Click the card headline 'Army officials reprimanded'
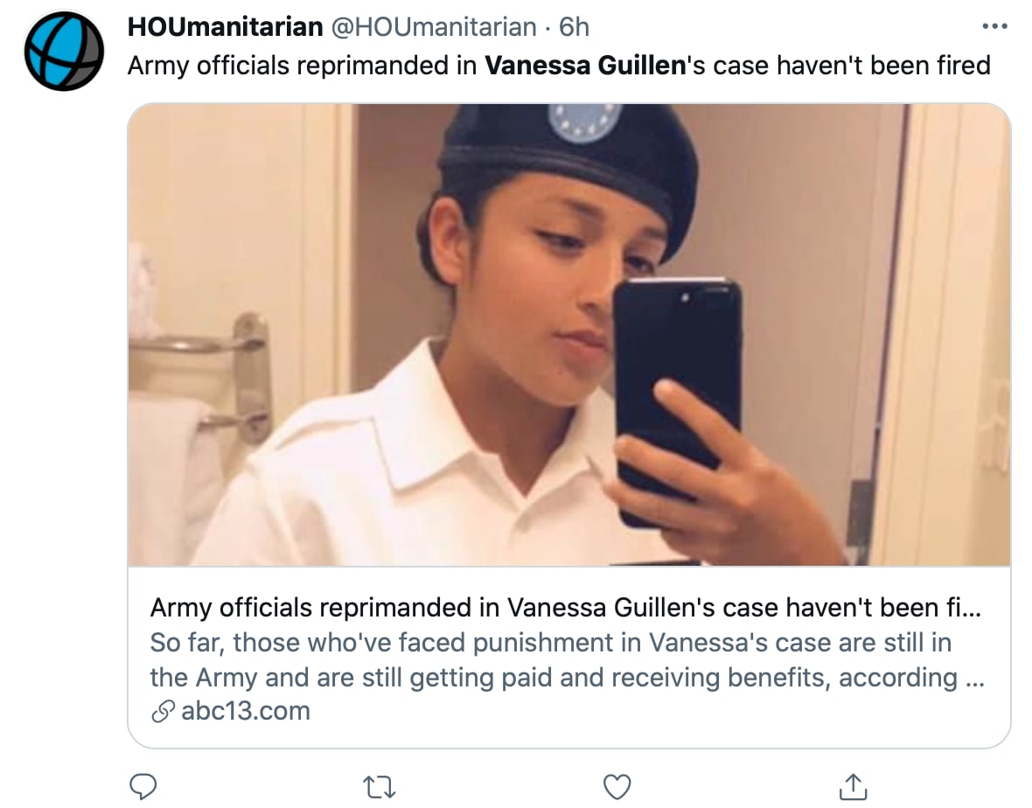 pos(565,608)
